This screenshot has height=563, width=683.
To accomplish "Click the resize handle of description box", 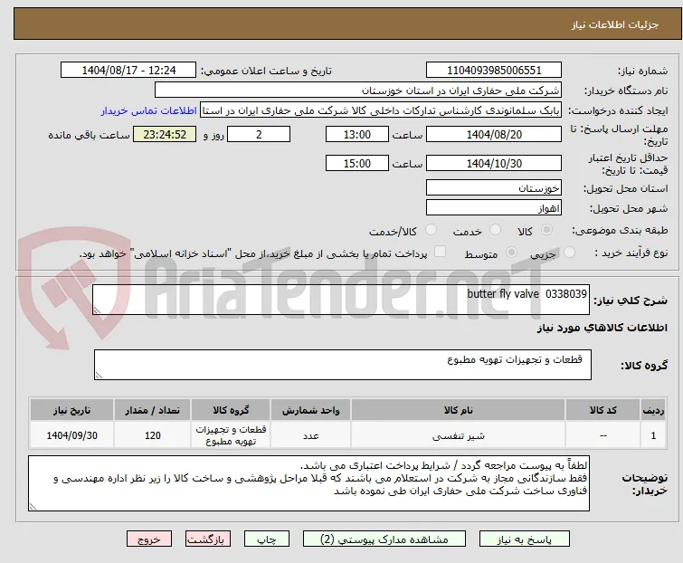I will tap(97, 310).
